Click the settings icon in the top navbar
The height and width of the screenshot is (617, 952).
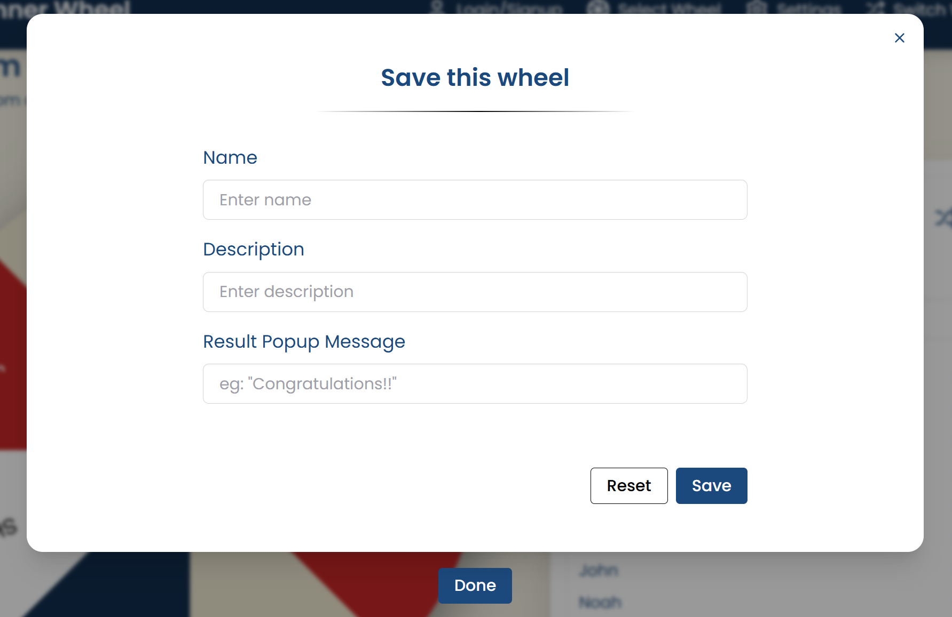[756, 8]
